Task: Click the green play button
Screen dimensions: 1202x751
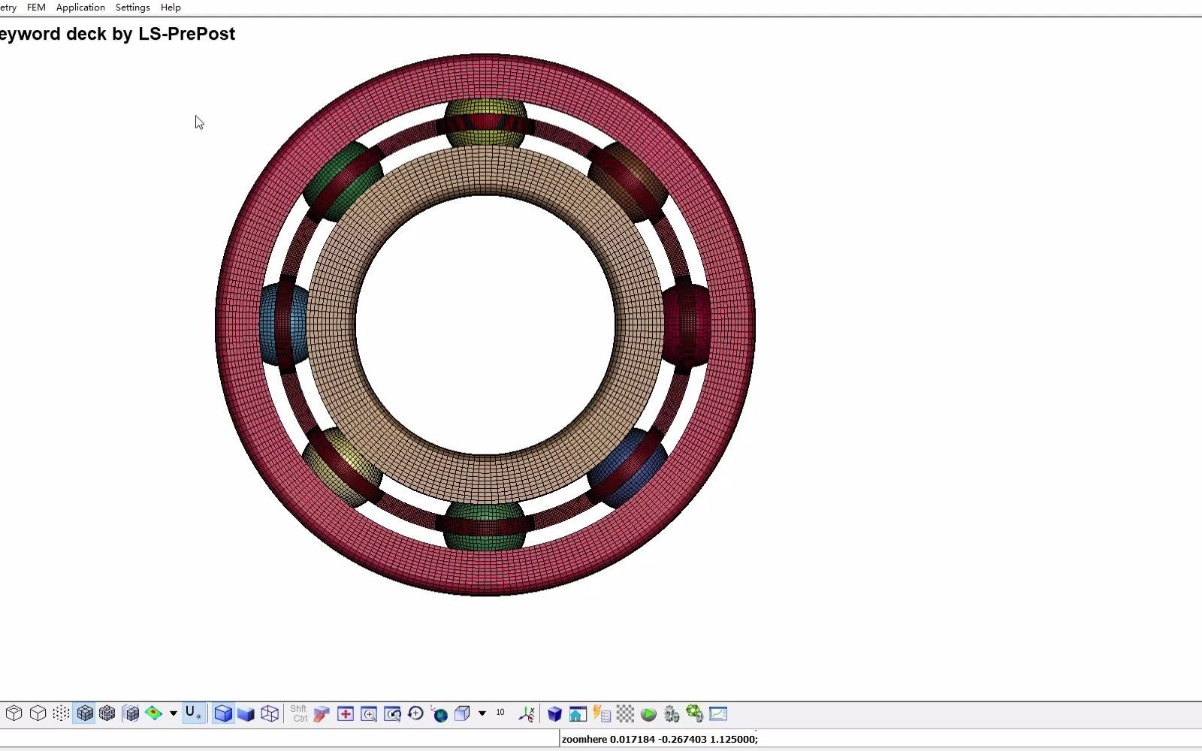Action: pyautogui.click(x=648, y=713)
